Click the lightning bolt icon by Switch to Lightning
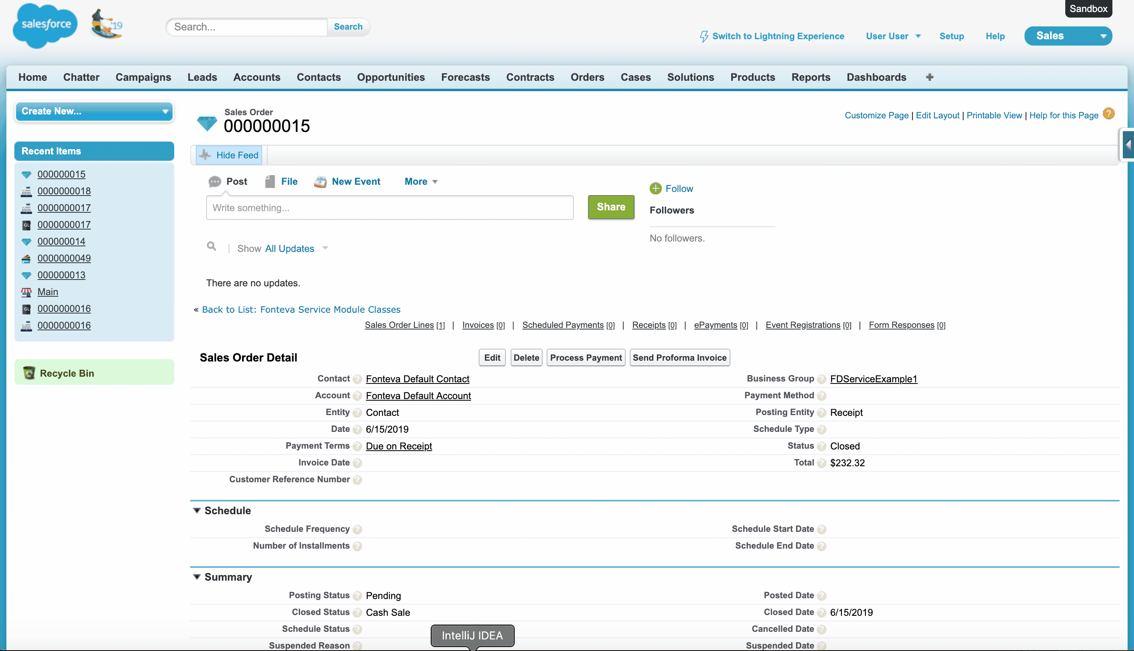This screenshot has height=651, width=1134. coord(704,36)
